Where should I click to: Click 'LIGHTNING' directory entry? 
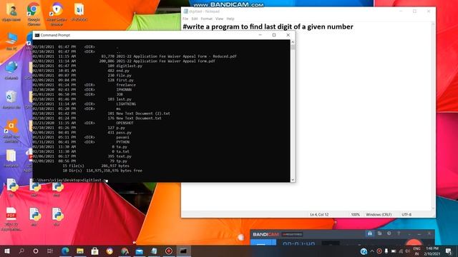[x=126, y=104]
